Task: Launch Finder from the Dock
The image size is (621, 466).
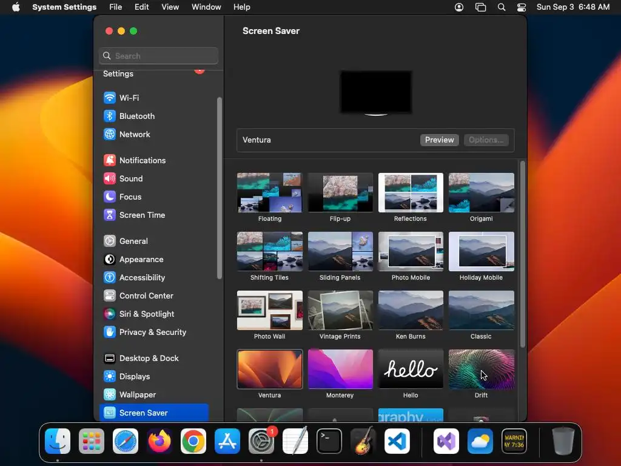Action: [x=58, y=441]
